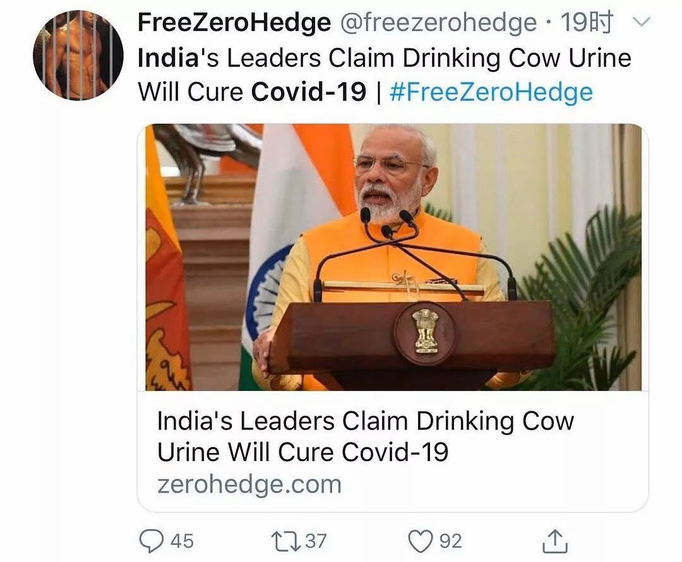
Task: Click the retweet count 37
Action: [316, 541]
